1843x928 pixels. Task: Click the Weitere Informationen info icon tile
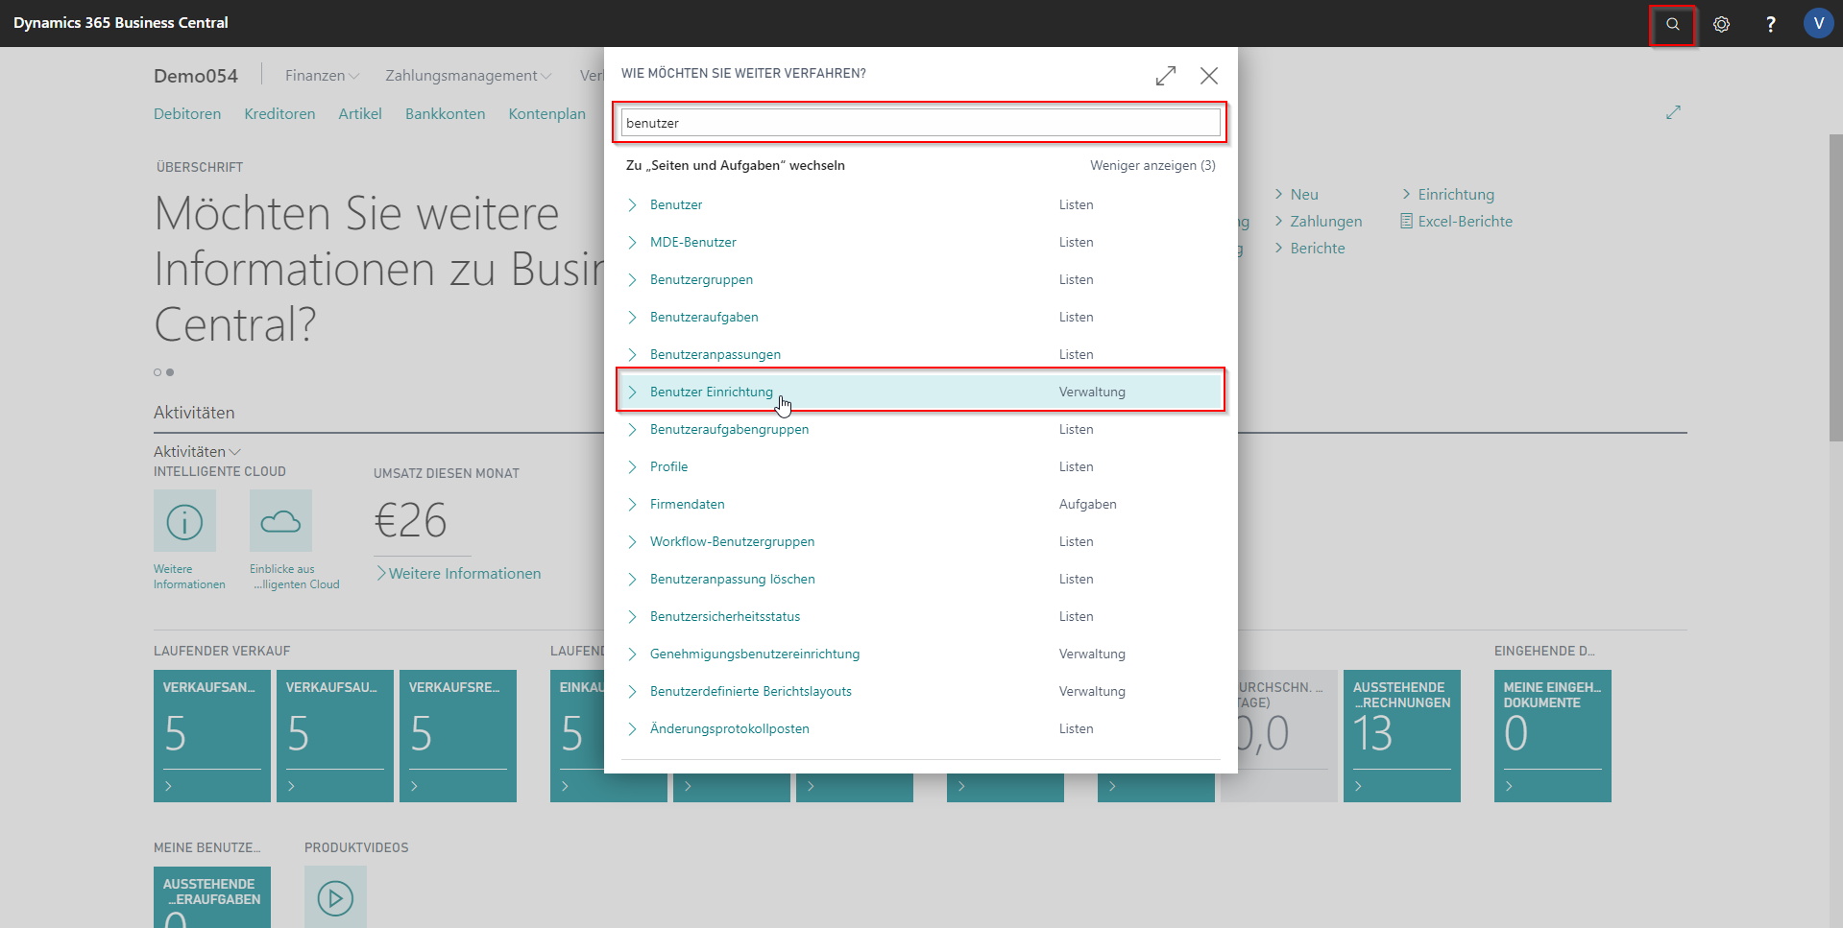coord(184,521)
